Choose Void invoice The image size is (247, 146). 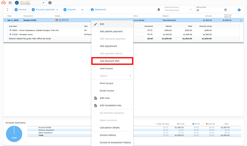point(112,69)
